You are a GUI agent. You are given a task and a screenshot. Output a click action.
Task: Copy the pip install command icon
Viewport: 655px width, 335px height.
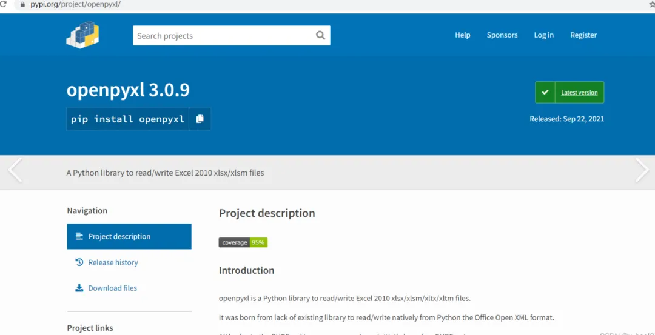click(x=200, y=119)
